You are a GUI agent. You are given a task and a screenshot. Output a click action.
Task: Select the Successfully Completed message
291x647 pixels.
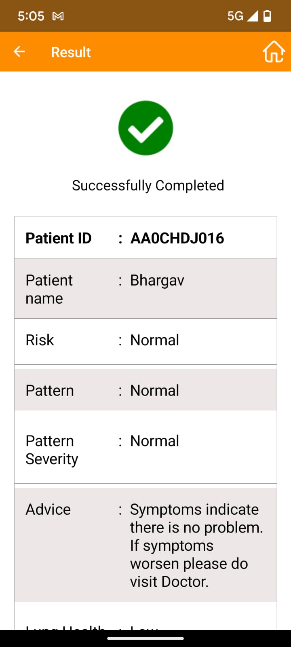coord(148,185)
